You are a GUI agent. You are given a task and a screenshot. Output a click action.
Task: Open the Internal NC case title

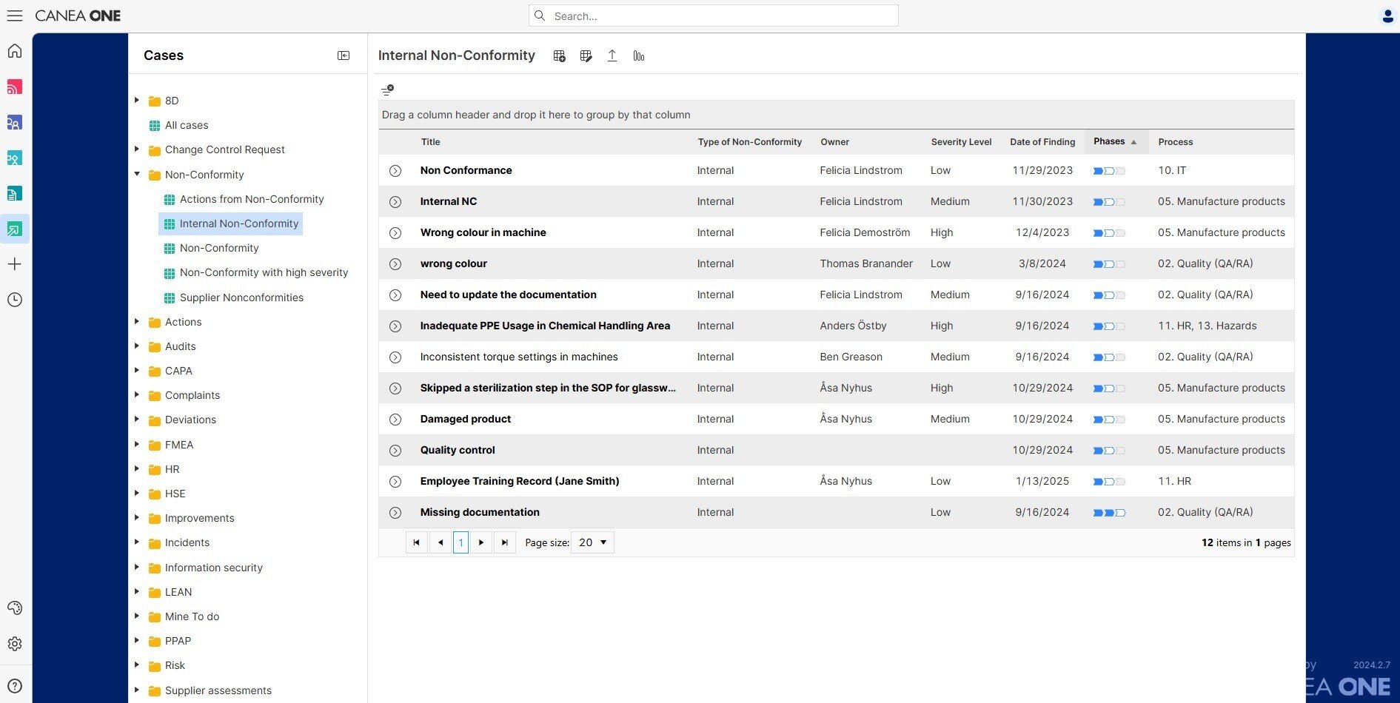[x=448, y=201]
